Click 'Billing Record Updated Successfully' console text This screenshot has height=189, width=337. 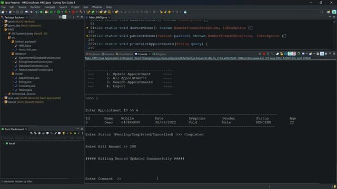click(135, 159)
